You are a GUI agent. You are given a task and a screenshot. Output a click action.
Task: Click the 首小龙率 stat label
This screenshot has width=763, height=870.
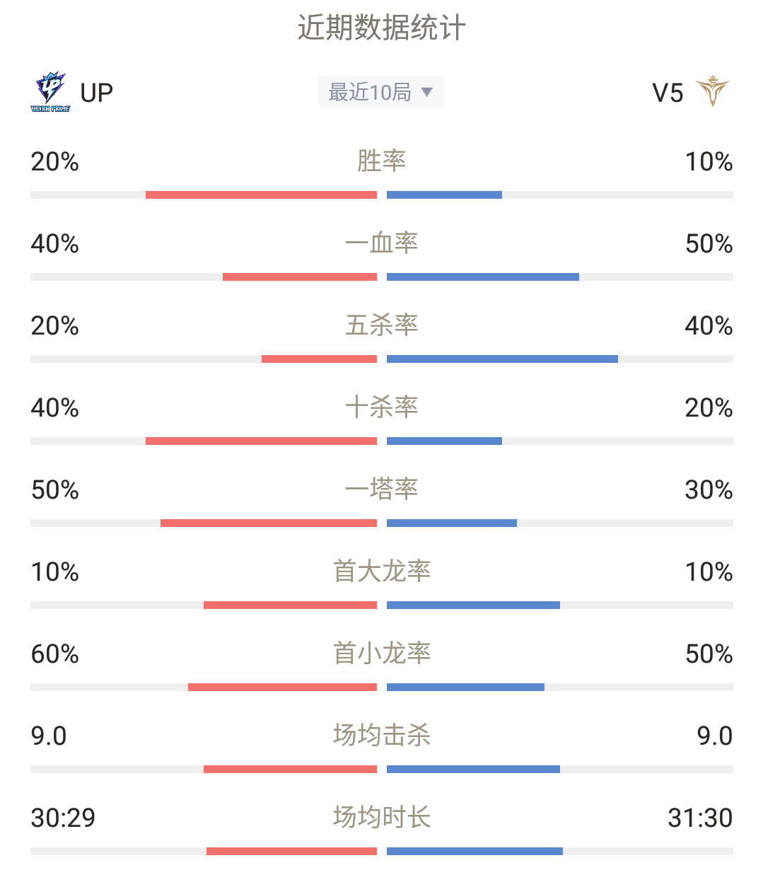tap(382, 654)
